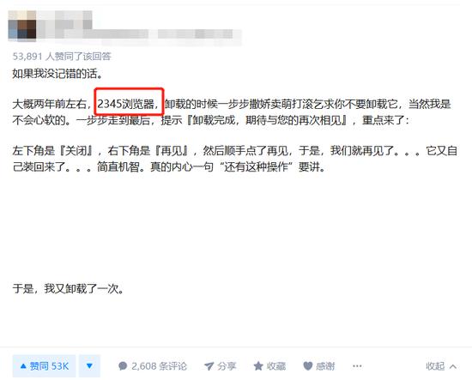Click the 收起 text
The image size is (472, 380).
(x=435, y=366)
